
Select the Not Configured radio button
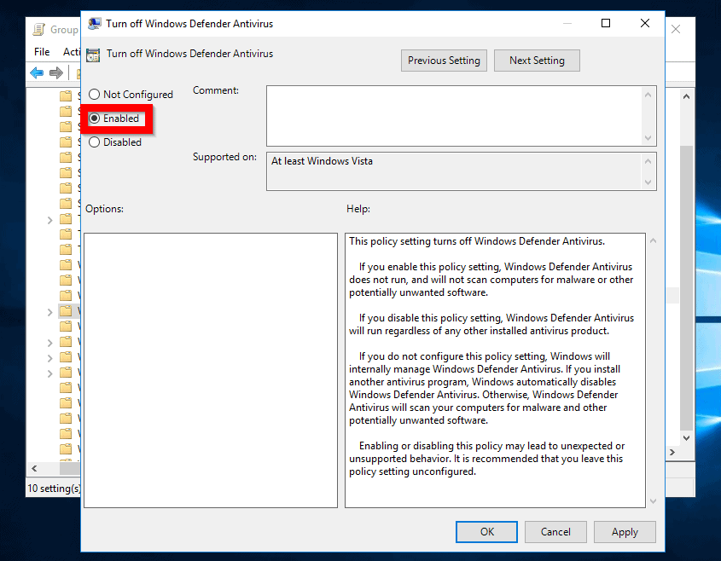95,95
